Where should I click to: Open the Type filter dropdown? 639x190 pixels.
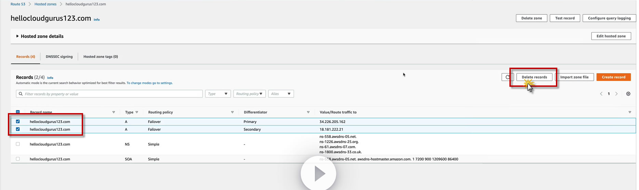(218, 94)
